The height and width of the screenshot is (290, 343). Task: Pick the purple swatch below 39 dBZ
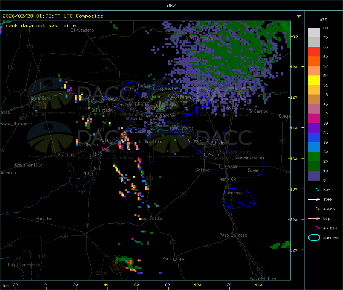tap(314, 128)
